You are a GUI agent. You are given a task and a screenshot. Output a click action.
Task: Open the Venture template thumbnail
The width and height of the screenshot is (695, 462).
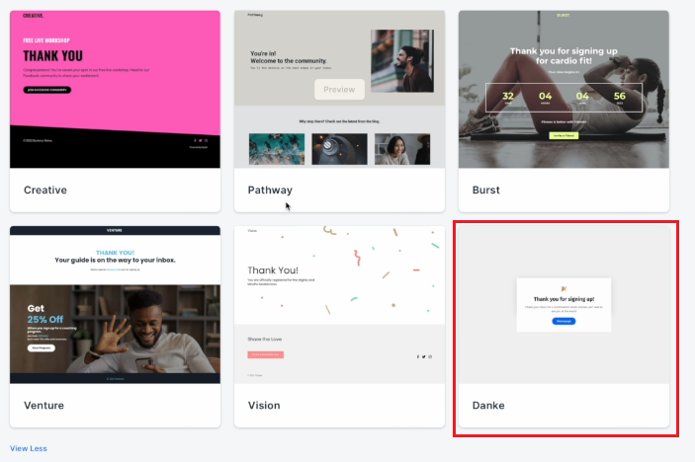pos(115,305)
